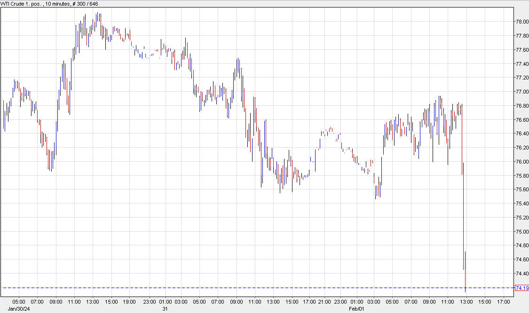The image size is (529, 313).
Task: Click the 75.60 price scale value
Action: click(x=522, y=190)
